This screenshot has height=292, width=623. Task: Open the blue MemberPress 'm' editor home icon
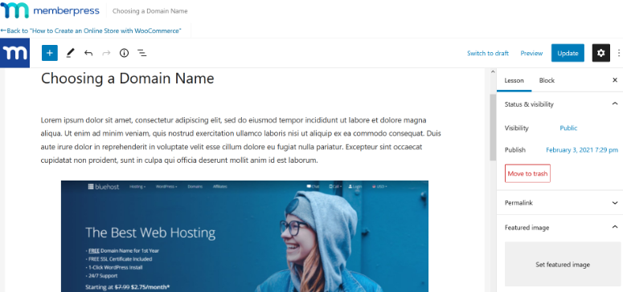tap(14, 53)
